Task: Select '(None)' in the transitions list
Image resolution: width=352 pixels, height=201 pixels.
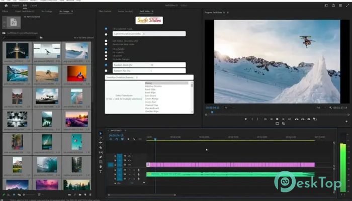Action: (166, 83)
